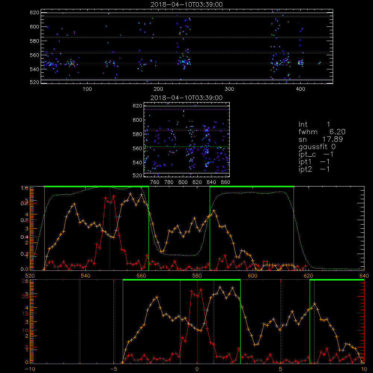Click the '820' tick label under the middle plot
Viewport: 373px width, 373px height.
197,182
